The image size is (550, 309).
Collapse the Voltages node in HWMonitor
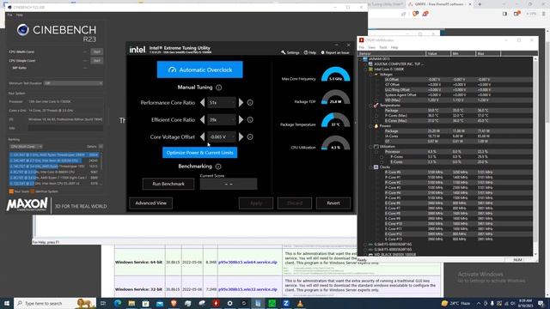370,75
